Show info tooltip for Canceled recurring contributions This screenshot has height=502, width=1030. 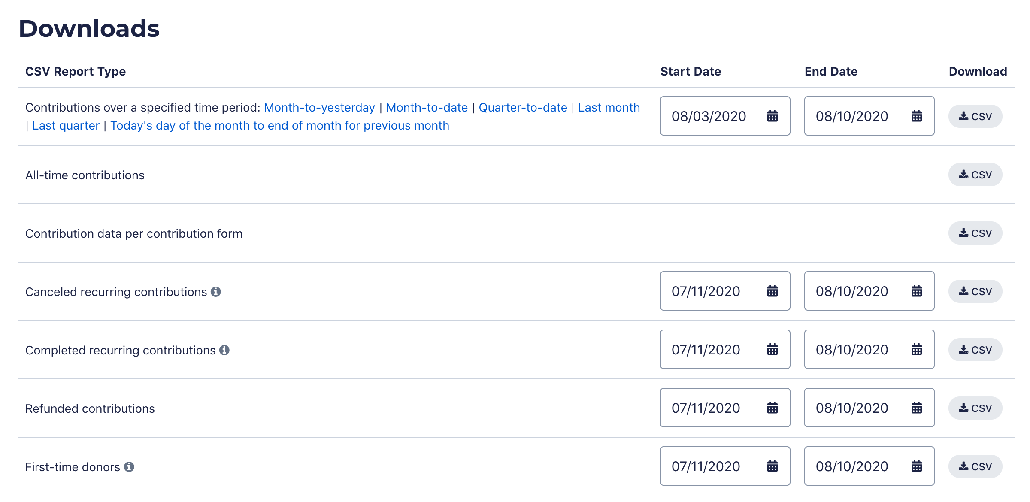(216, 292)
